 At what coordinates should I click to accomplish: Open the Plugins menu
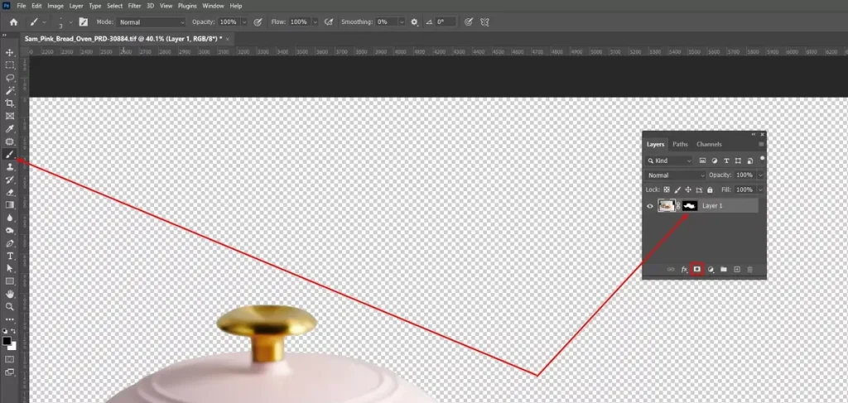[187, 6]
